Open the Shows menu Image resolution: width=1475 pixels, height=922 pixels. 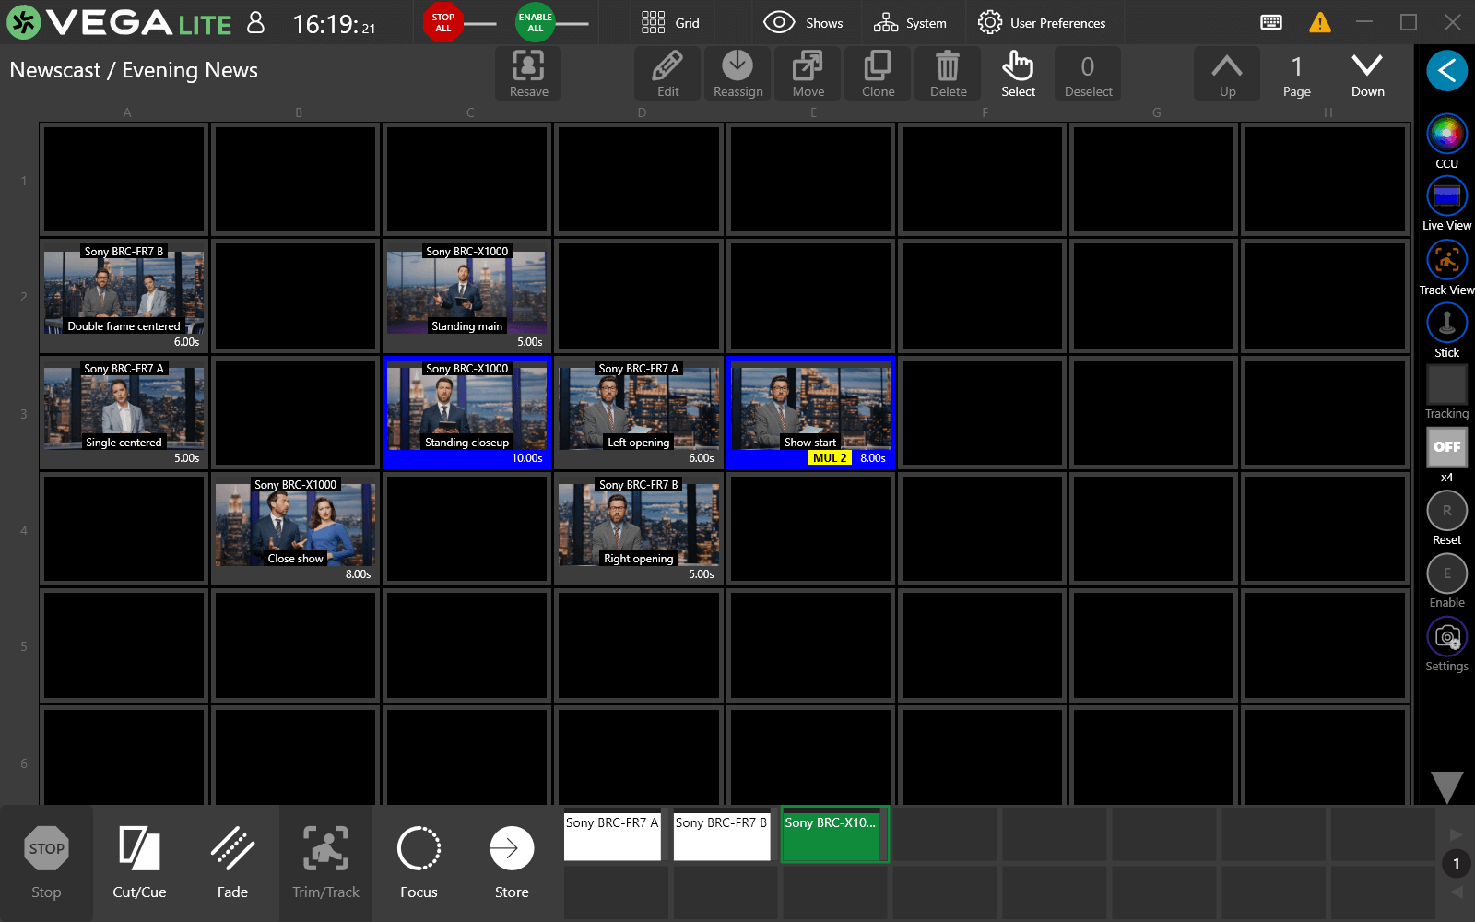(x=803, y=23)
